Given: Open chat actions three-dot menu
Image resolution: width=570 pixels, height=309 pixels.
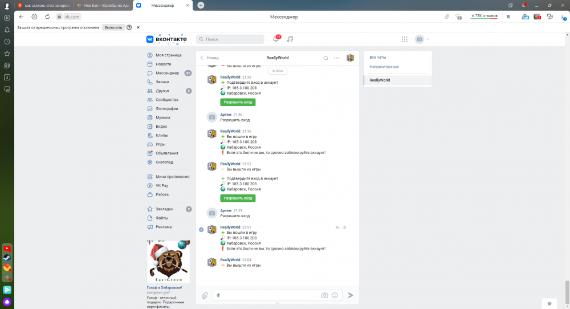Looking at the screenshot, I should (x=337, y=58).
